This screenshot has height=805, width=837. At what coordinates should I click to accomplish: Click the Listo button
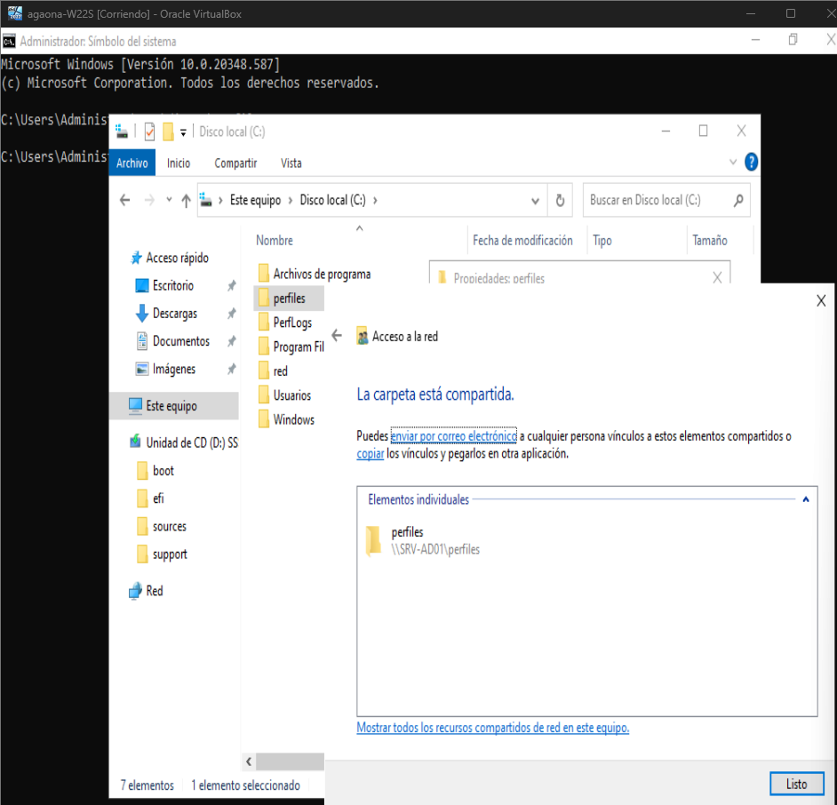tap(796, 784)
